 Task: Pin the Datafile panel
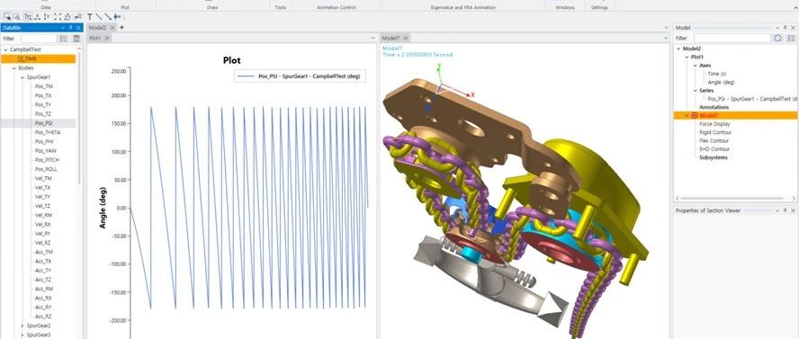tap(71, 28)
